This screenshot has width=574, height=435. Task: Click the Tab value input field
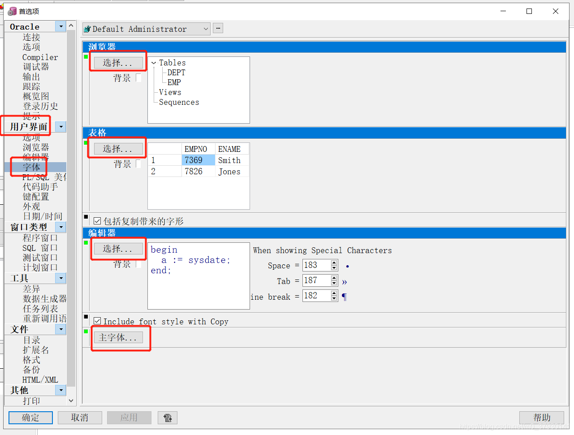315,281
